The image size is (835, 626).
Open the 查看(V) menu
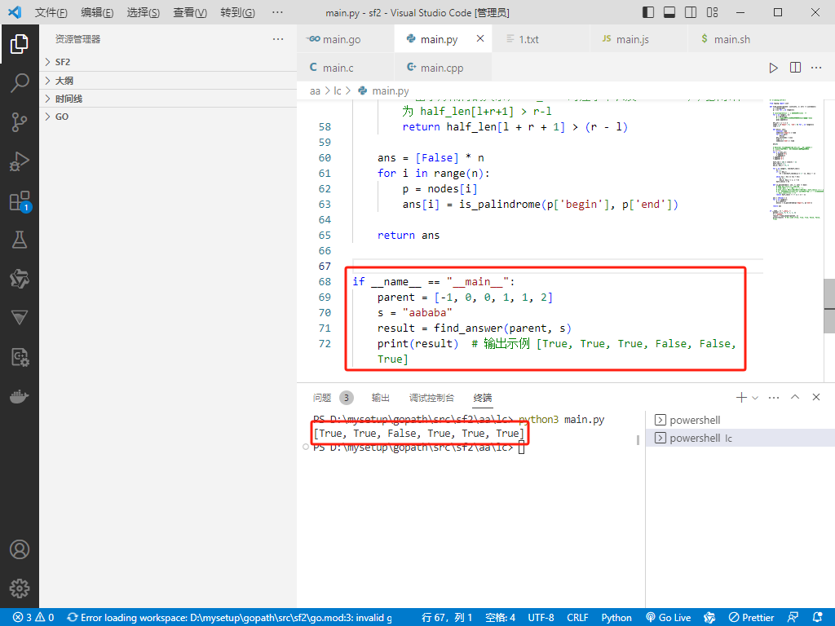(189, 12)
